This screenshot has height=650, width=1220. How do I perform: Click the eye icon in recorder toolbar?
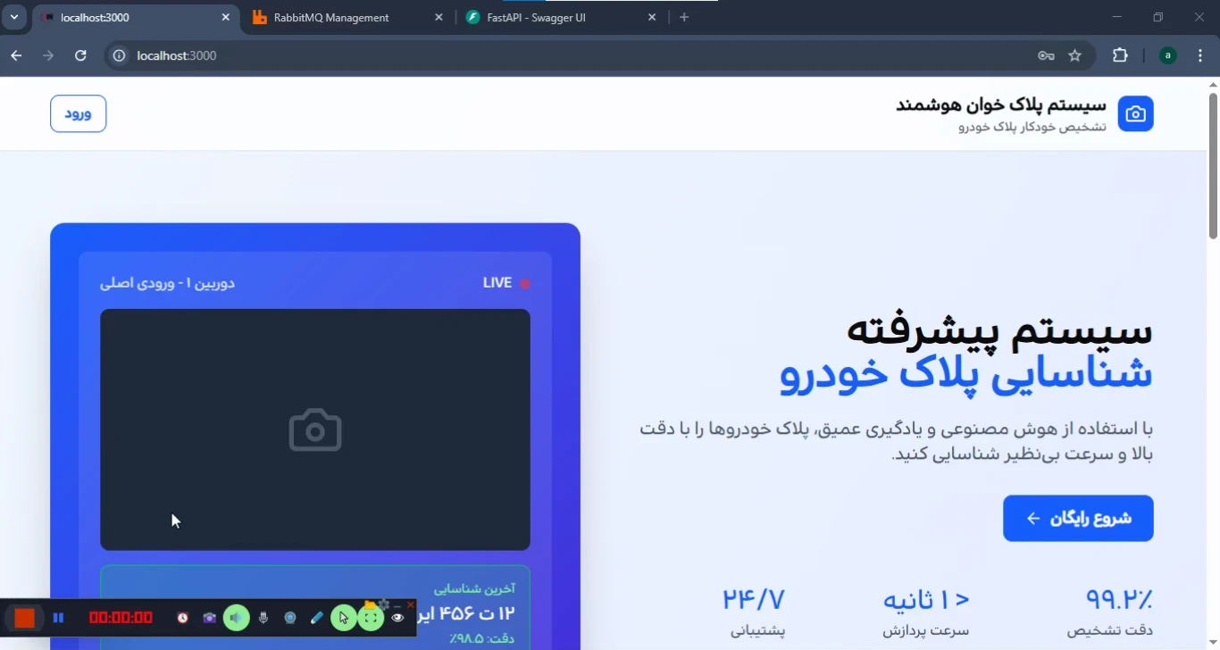(x=398, y=618)
